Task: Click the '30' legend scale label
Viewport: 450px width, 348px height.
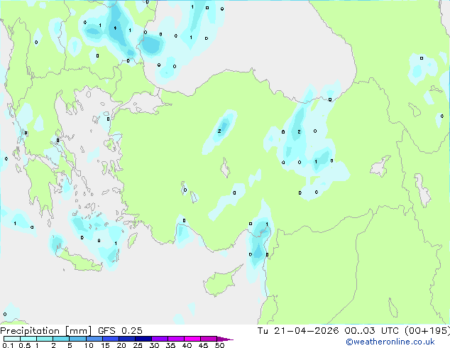Action: pyautogui.click(x=155, y=345)
